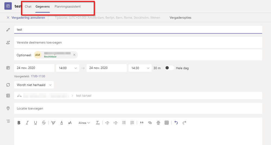
Task: Open the Tijdzone selector
Action: coord(107,18)
